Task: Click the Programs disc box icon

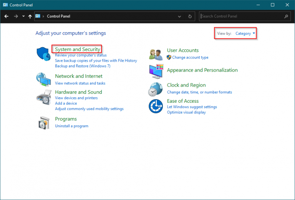Action: click(x=44, y=123)
